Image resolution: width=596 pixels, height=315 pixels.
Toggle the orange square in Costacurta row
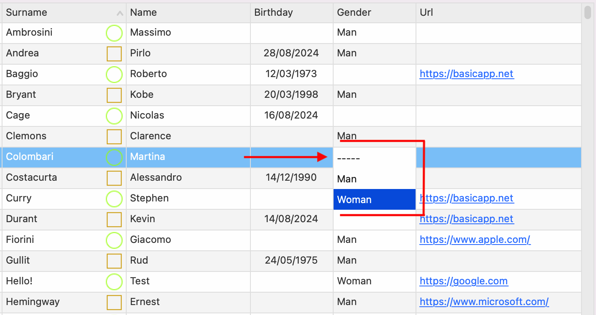click(x=114, y=178)
